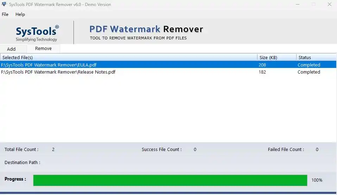The height and width of the screenshot is (195, 337).
Task: Click the Destination Path label
Action: point(23,163)
